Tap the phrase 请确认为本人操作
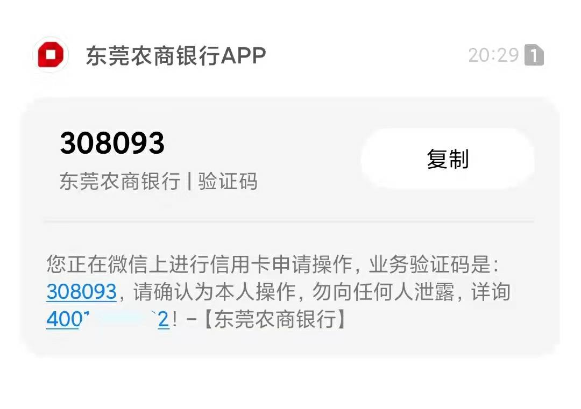Screen dimensions: 581x409 [215, 292]
